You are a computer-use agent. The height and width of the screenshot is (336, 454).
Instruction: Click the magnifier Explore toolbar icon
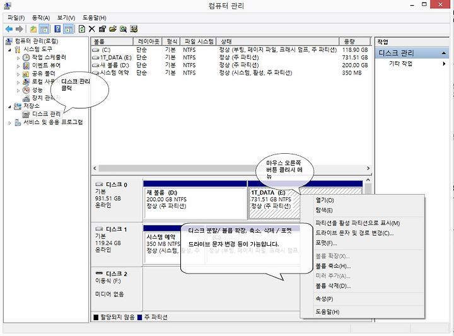123,29
